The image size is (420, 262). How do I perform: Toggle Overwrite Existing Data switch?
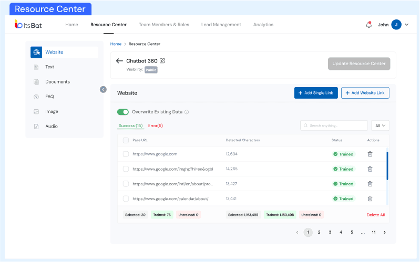tap(123, 112)
